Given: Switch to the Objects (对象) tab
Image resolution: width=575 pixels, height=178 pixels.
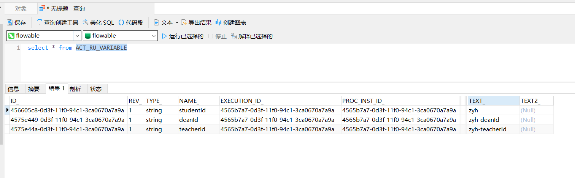Looking at the screenshot, I should pyautogui.click(x=21, y=8).
